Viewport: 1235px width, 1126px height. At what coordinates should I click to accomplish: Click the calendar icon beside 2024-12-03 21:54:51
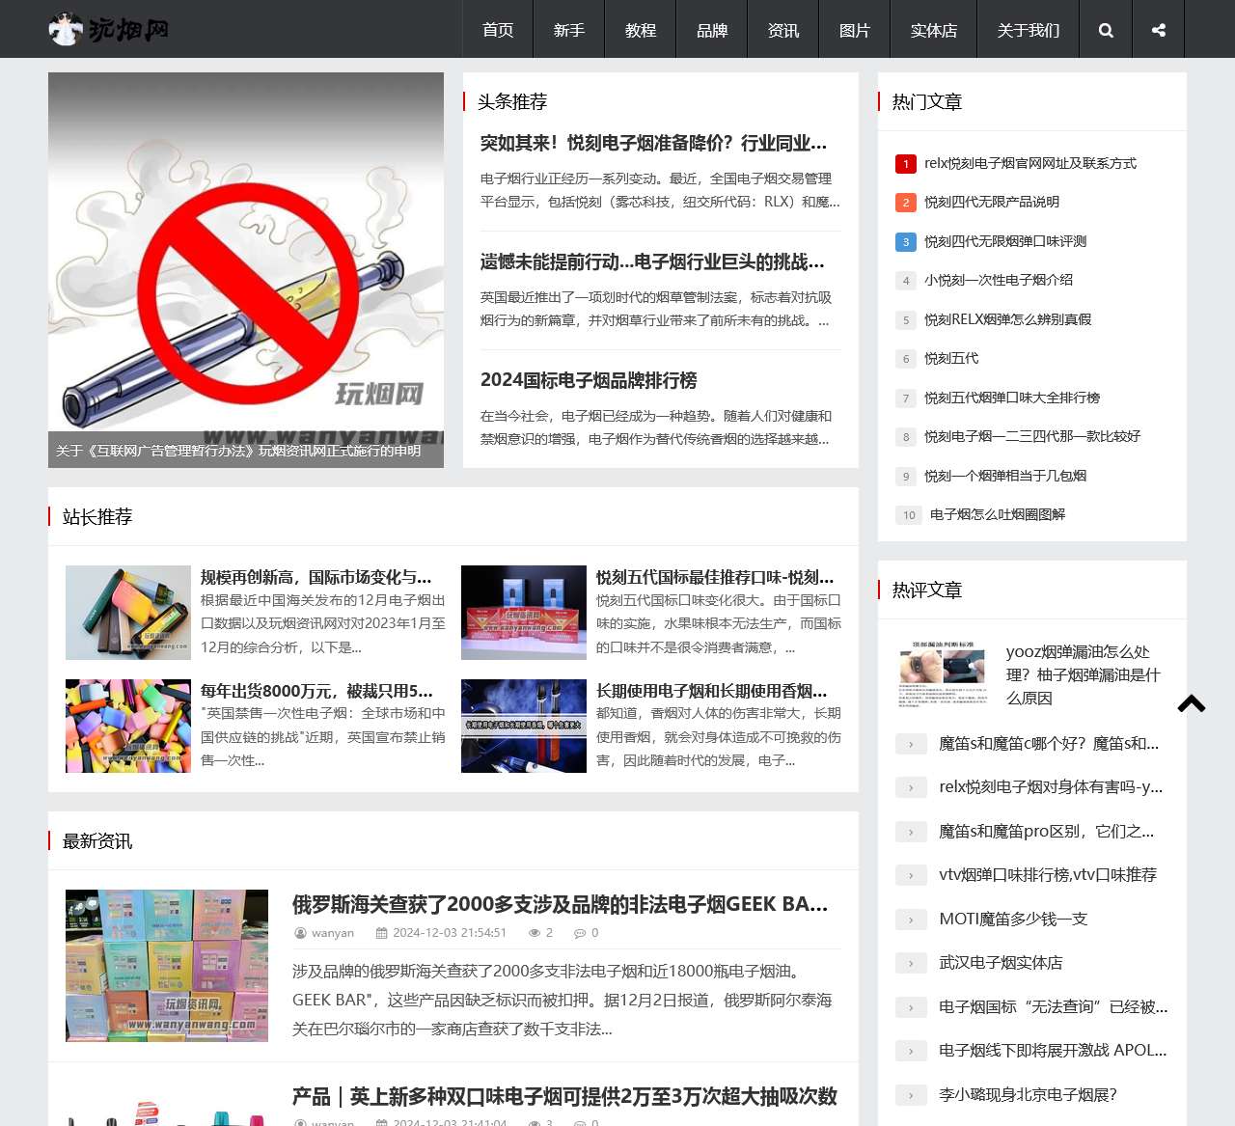[381, 933]
